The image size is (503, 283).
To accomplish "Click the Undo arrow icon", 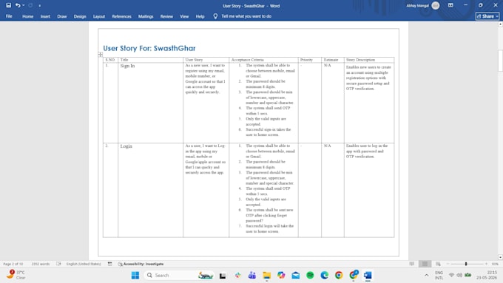I will coord(18,5).
